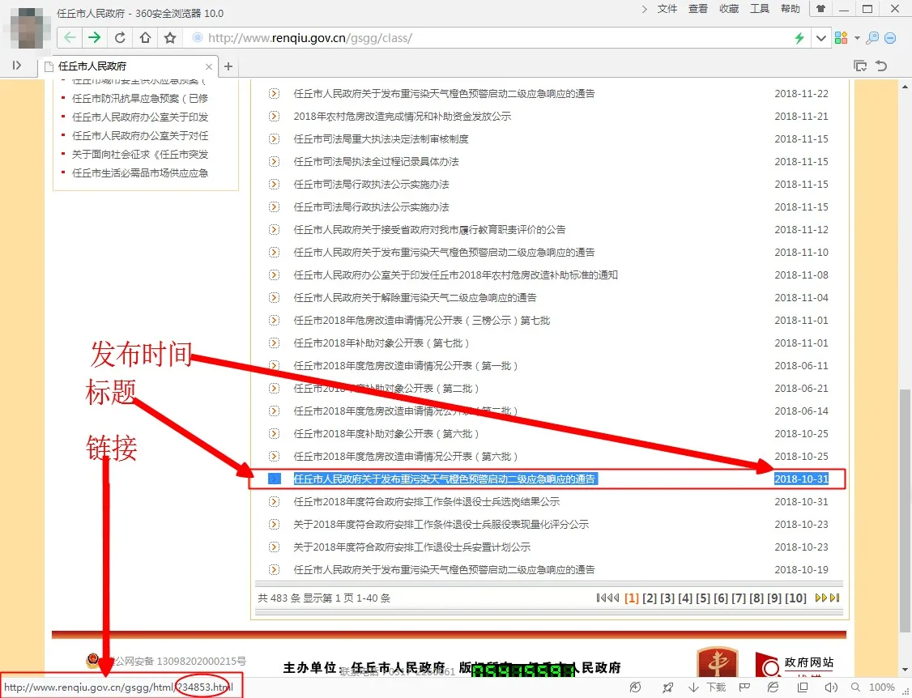
Task: Click the user avatar in title bar
Action: (x=27, y=28)
